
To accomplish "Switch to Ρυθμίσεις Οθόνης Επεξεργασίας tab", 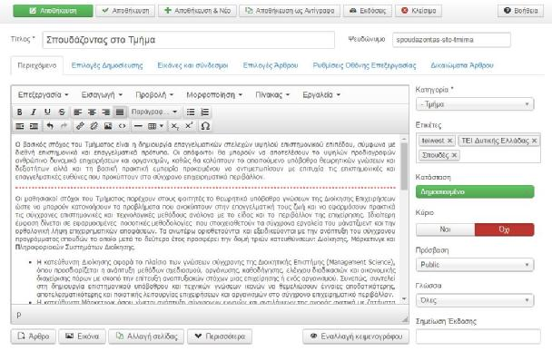I will (364, 65).
